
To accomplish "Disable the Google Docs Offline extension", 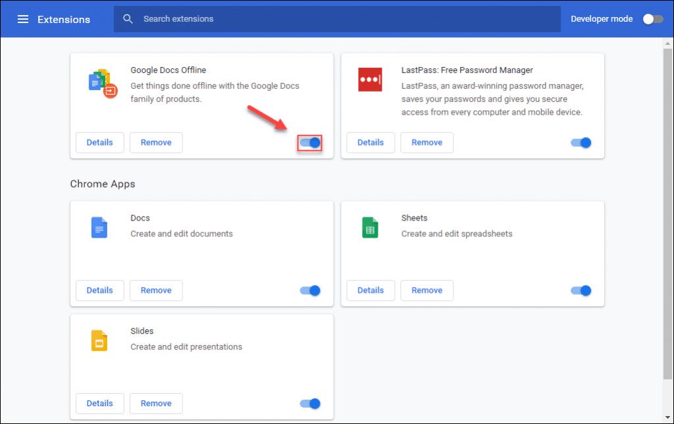I will tap(310, 143).
